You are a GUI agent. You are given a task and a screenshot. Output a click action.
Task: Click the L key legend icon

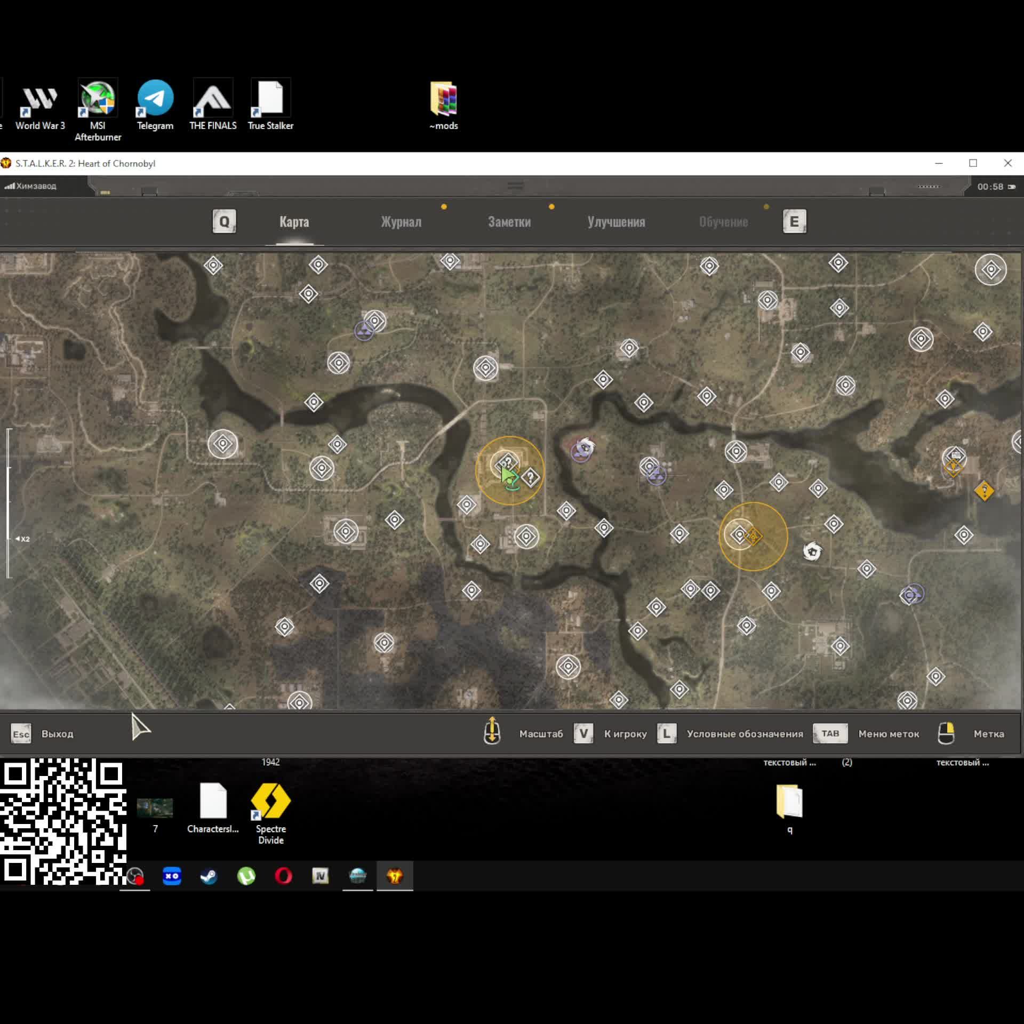[x=667, y=733]
